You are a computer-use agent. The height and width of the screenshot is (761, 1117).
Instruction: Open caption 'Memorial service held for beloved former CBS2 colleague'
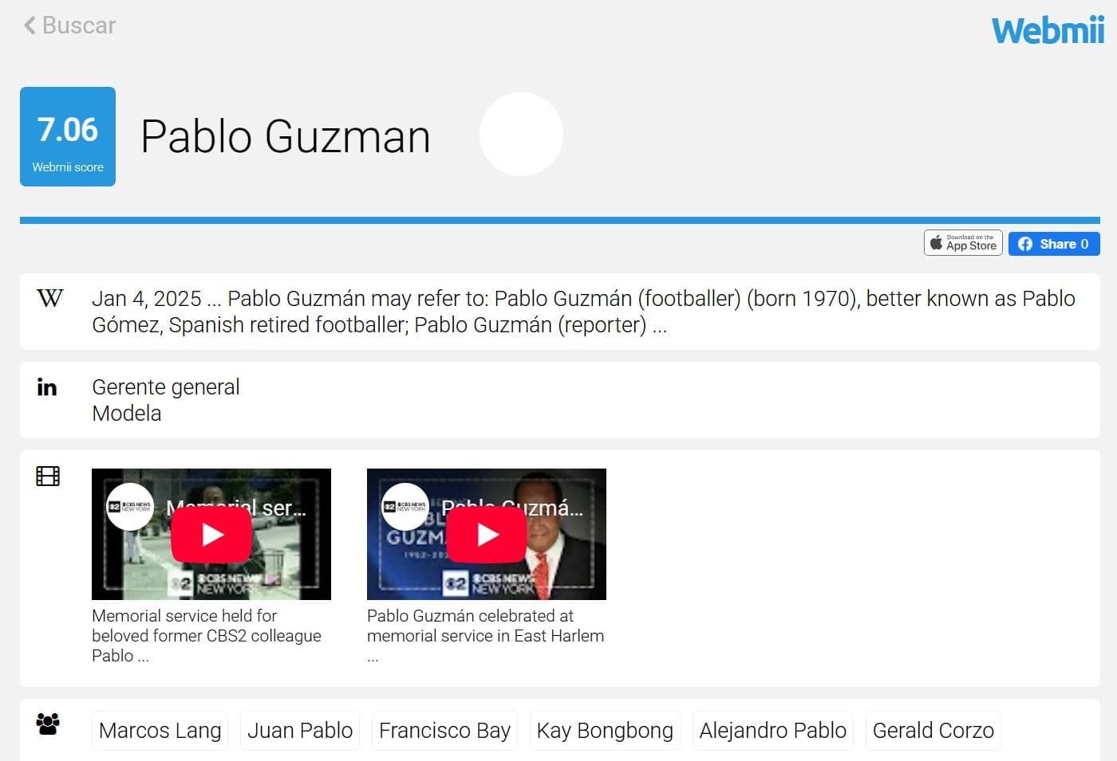point(207,636)
